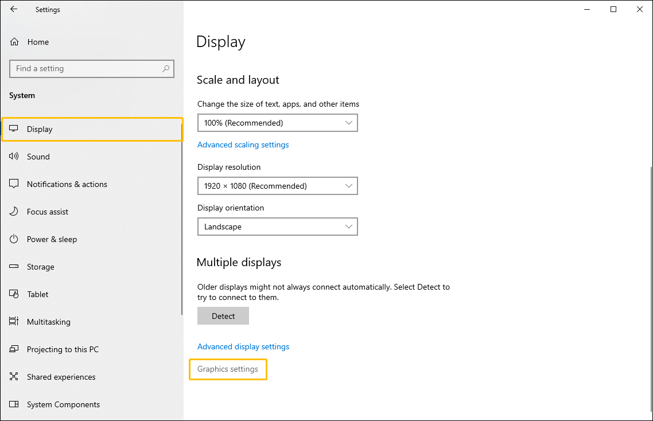Screen dimensions: 653x421
Task: Open the Display orientation dropdown
Action: click(x=277, y=227)
